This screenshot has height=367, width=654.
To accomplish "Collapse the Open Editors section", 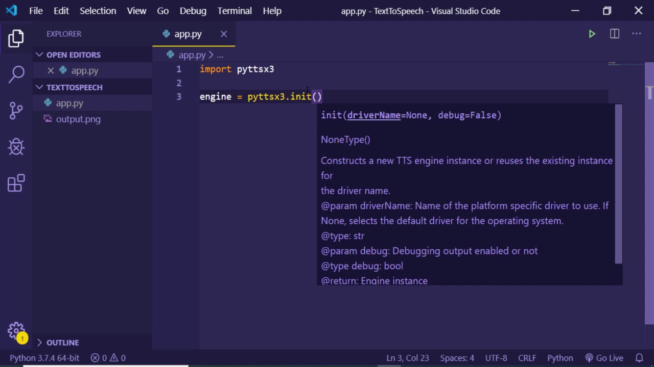I will [73, 55].
